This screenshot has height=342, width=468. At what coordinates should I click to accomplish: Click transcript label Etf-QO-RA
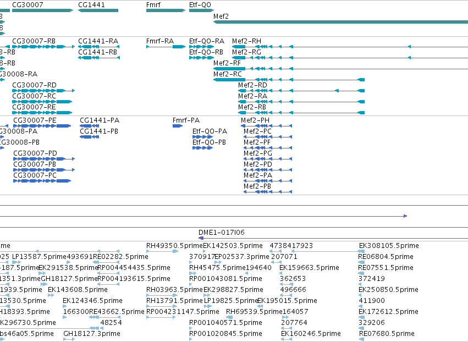coord(207,41)
